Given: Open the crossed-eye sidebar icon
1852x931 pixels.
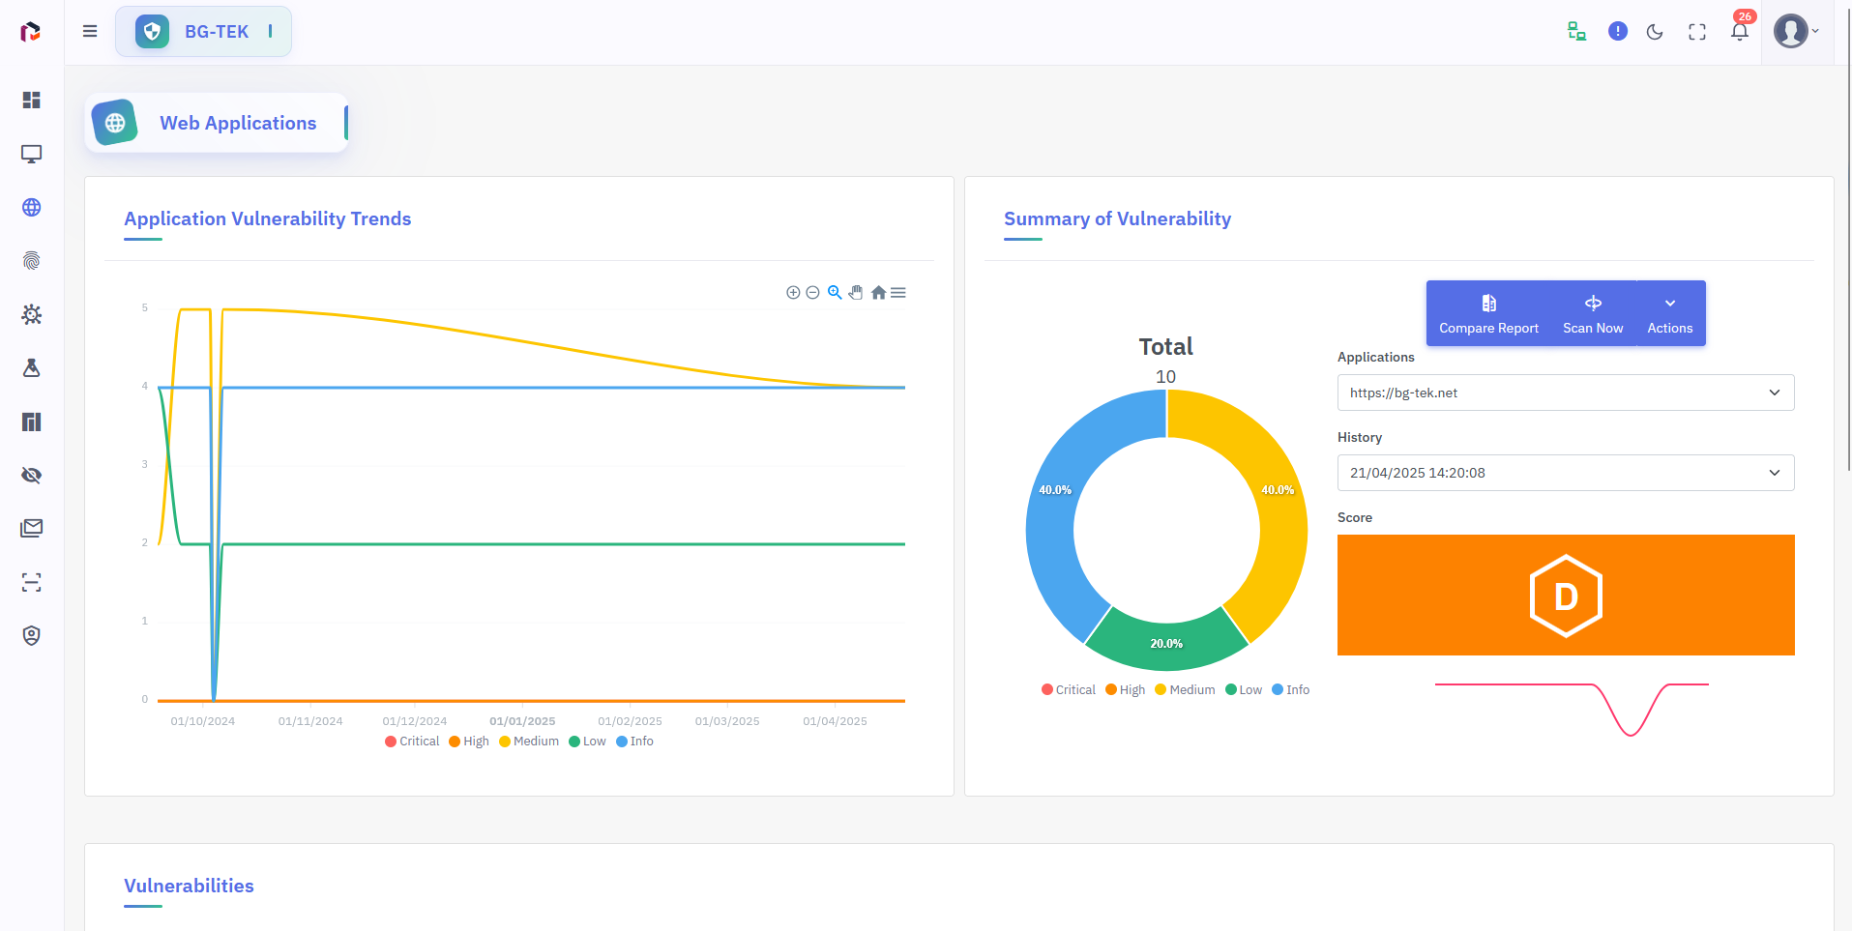Looking at the screenshot, I should pyautogui.click(x=31, y=475).
